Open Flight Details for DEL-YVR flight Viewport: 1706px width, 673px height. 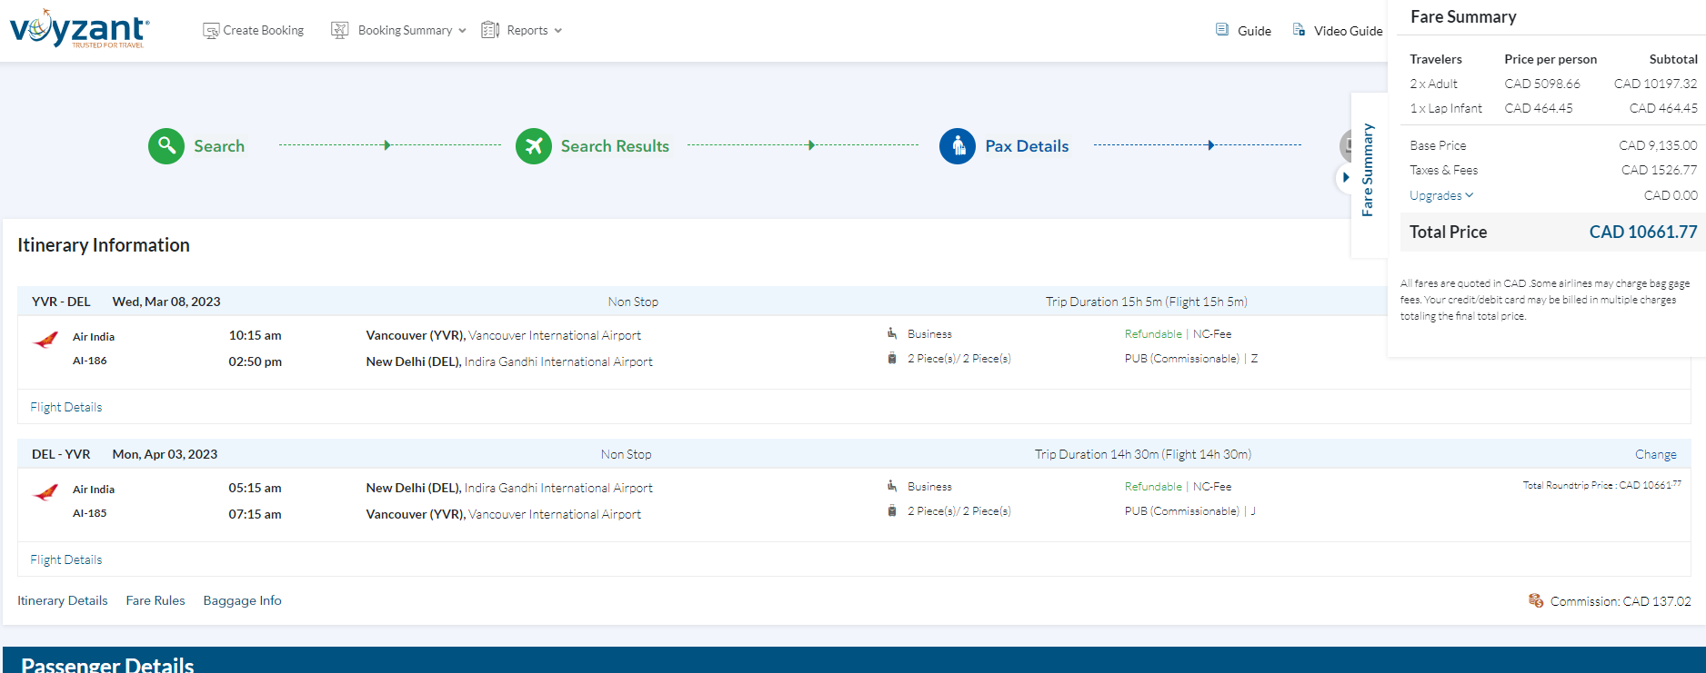[66, 559]
